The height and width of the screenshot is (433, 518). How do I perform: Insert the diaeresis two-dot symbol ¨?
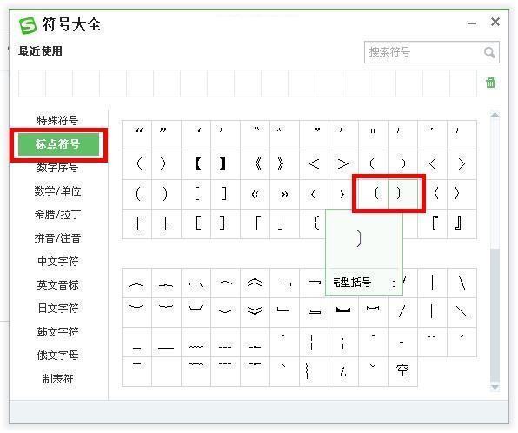tap(433, 342)
